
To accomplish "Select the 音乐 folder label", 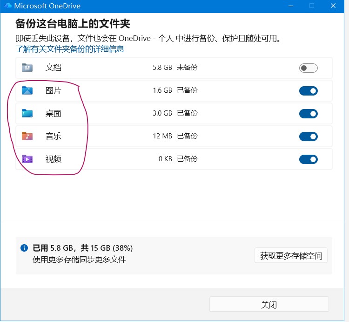I will (54, 136).
